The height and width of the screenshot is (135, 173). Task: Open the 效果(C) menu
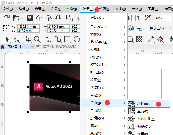88,9
